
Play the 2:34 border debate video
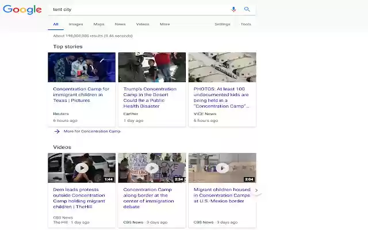pos(152,168)
